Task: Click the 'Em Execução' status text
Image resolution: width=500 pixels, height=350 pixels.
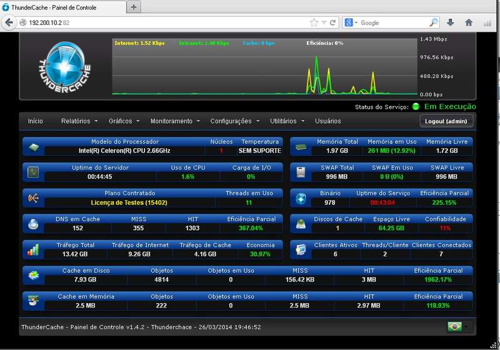Action: [x=450, y=107]
